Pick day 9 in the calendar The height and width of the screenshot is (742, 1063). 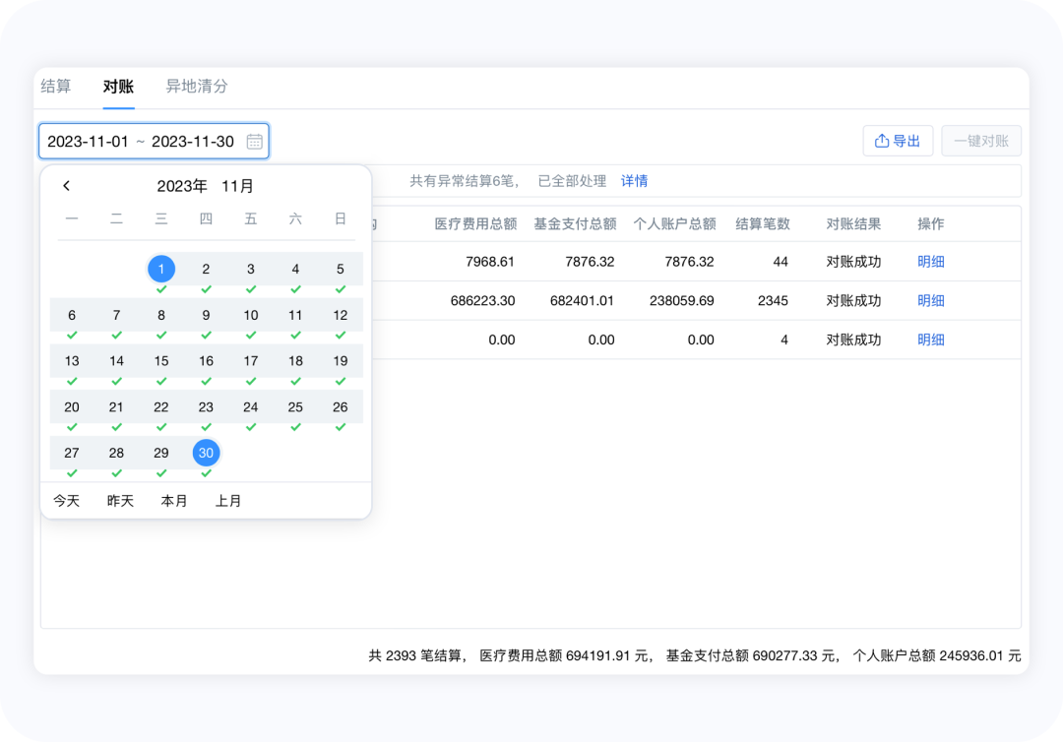click(x=206, y=315)
